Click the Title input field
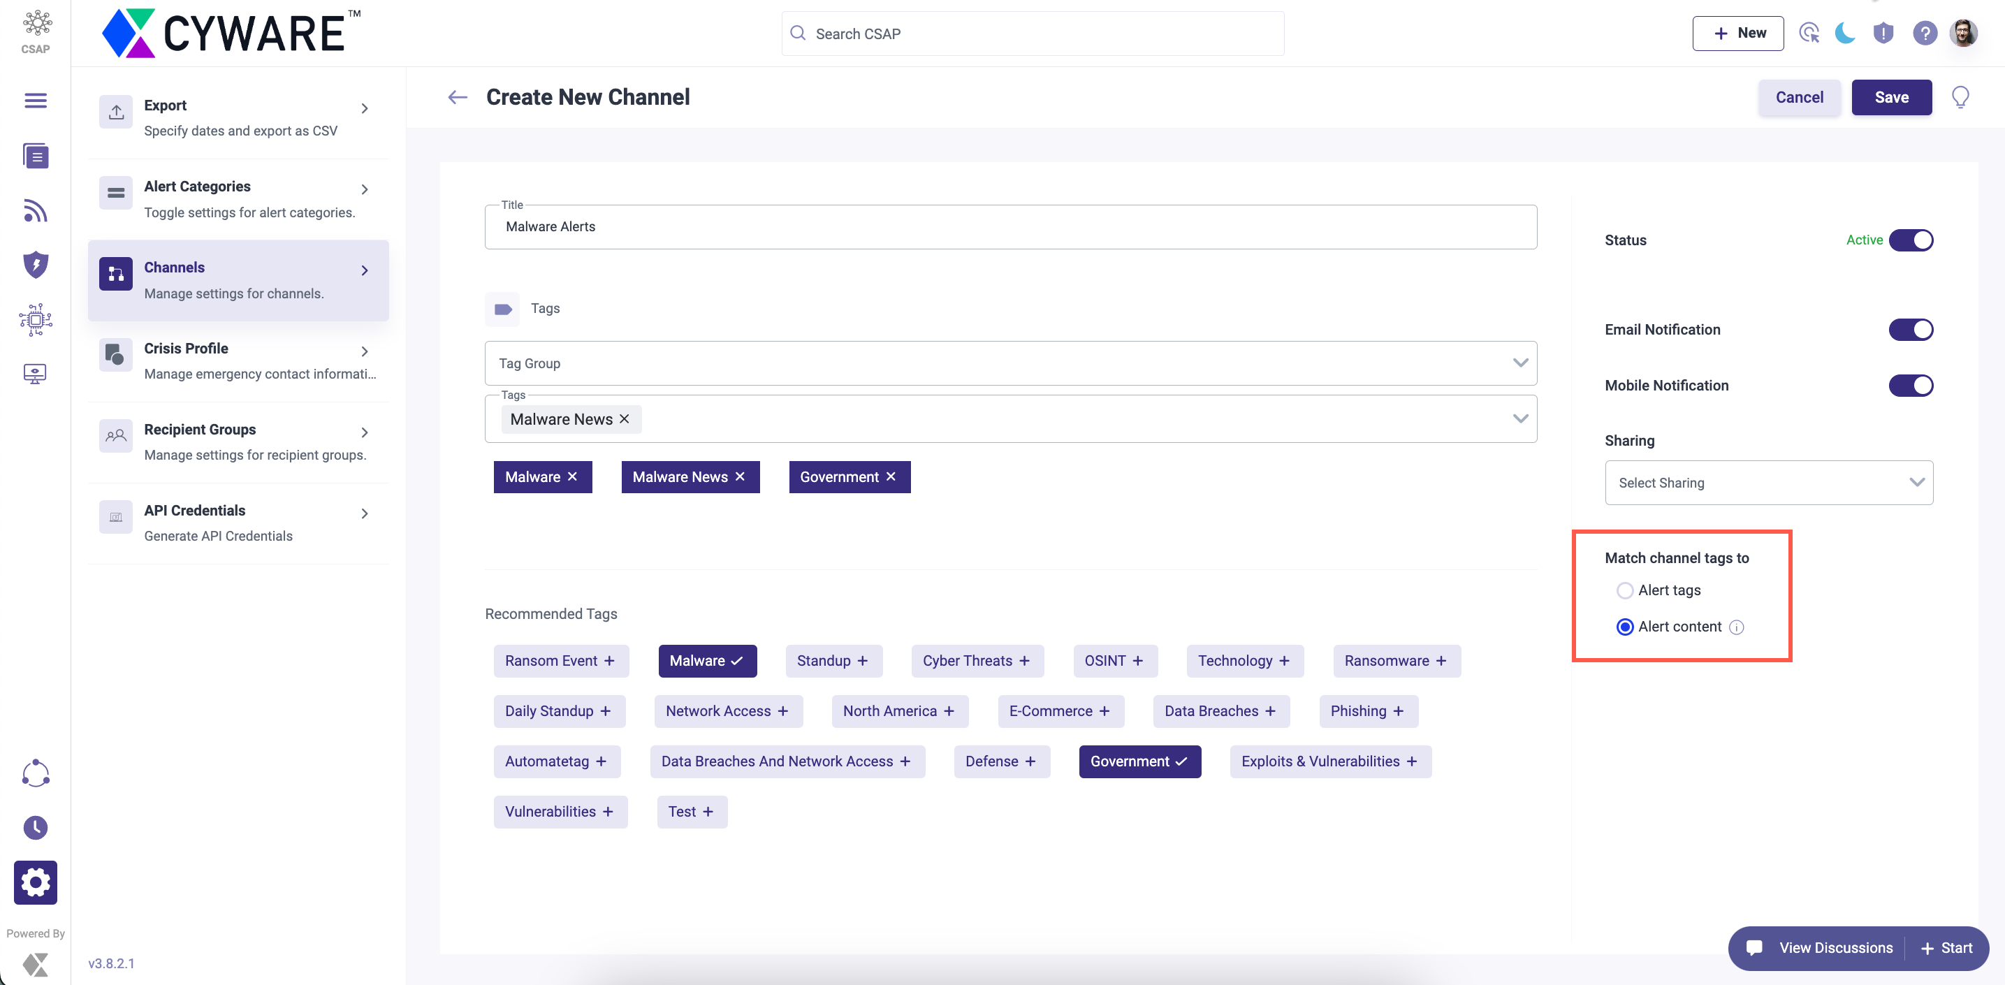 pyautogui.click(x=1010, y=226)
